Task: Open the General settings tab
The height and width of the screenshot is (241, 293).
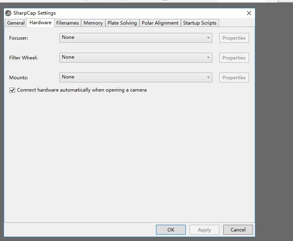Action: [16, 23]
